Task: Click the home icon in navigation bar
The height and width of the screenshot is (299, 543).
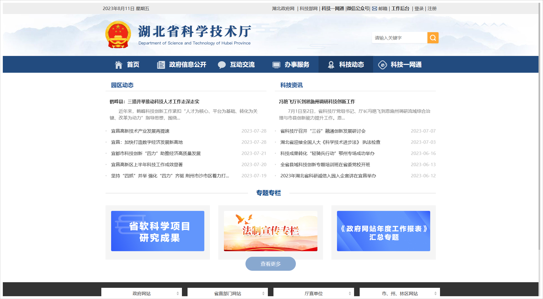Action: (x=119, y=65)
